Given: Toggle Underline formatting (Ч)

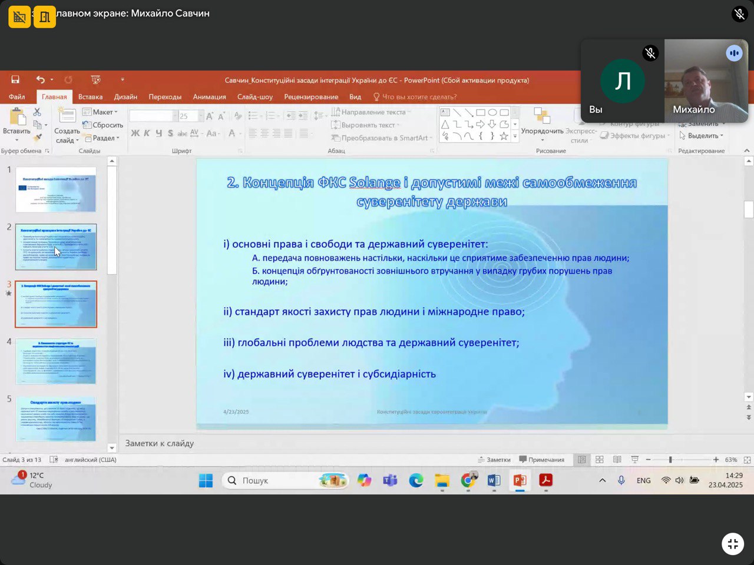Looking at the screenshot, I should [x=158, y=134].
